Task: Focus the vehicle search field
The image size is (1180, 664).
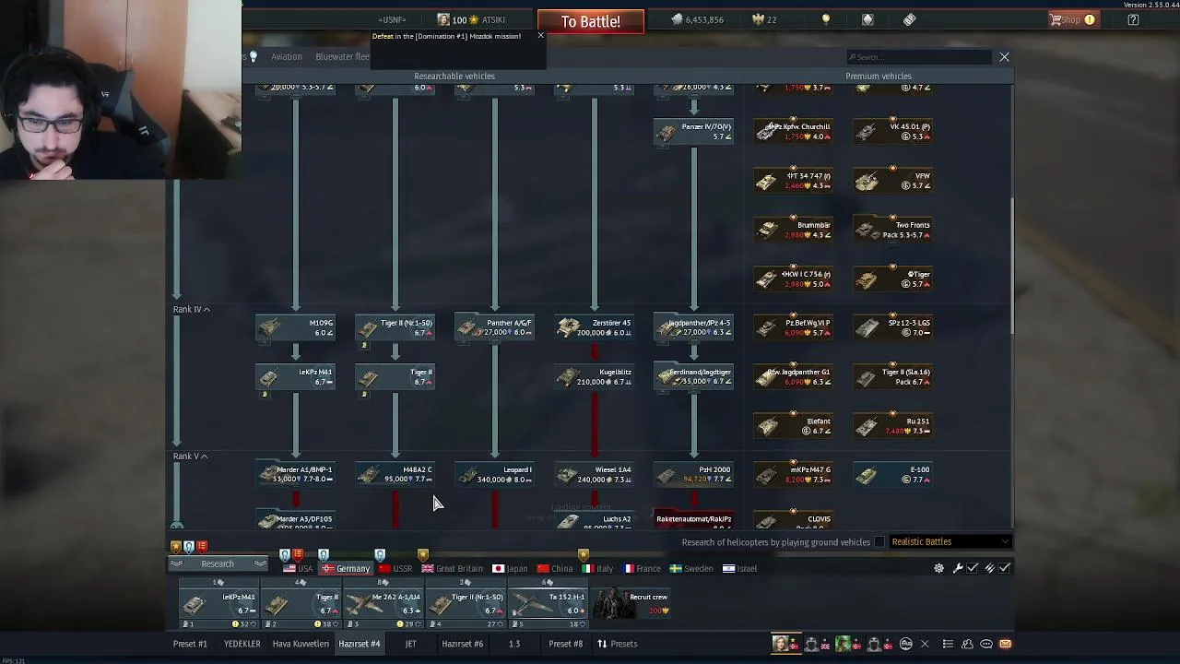Action: [x=917, y=57]
